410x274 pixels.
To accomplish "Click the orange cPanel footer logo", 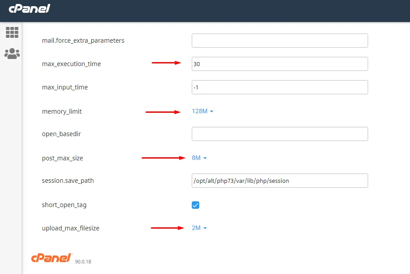I will pos(51,258).
